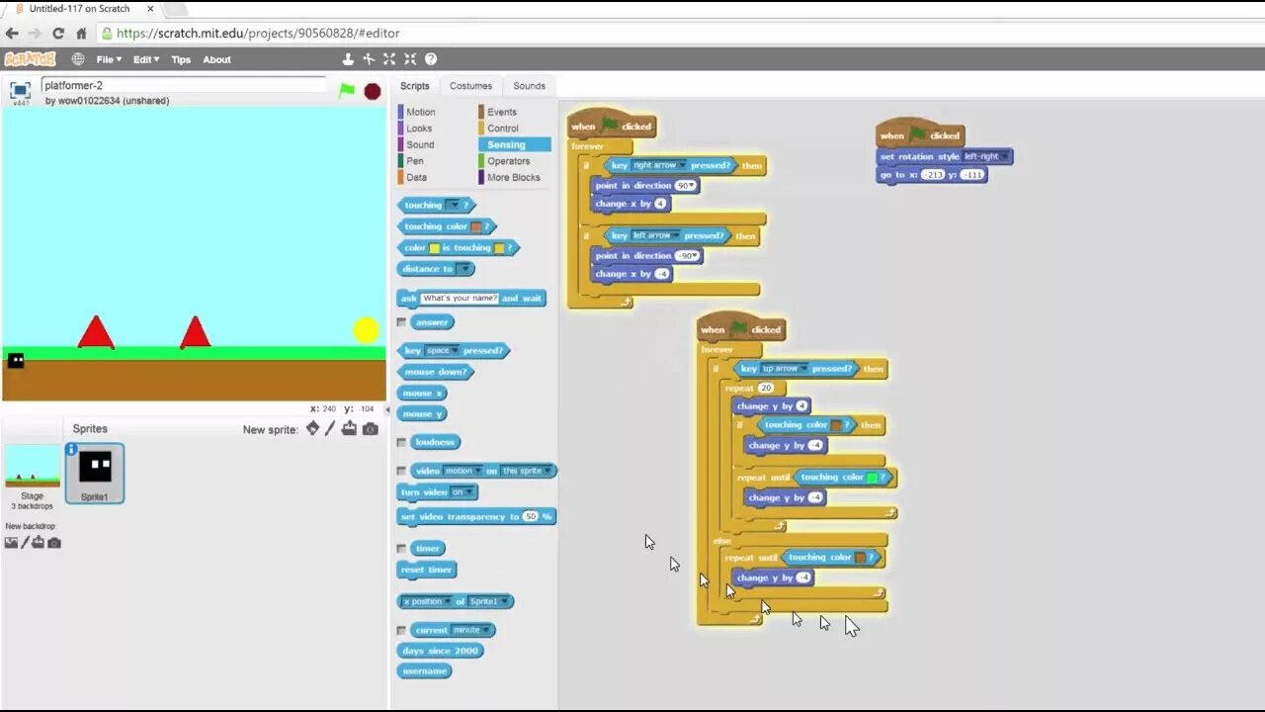Click the days since 2000 block

pyautogui.click(x=440, y=651)
